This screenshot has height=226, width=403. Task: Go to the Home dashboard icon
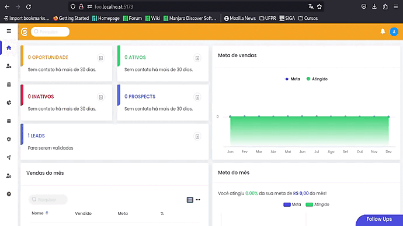tap(9, 48)
